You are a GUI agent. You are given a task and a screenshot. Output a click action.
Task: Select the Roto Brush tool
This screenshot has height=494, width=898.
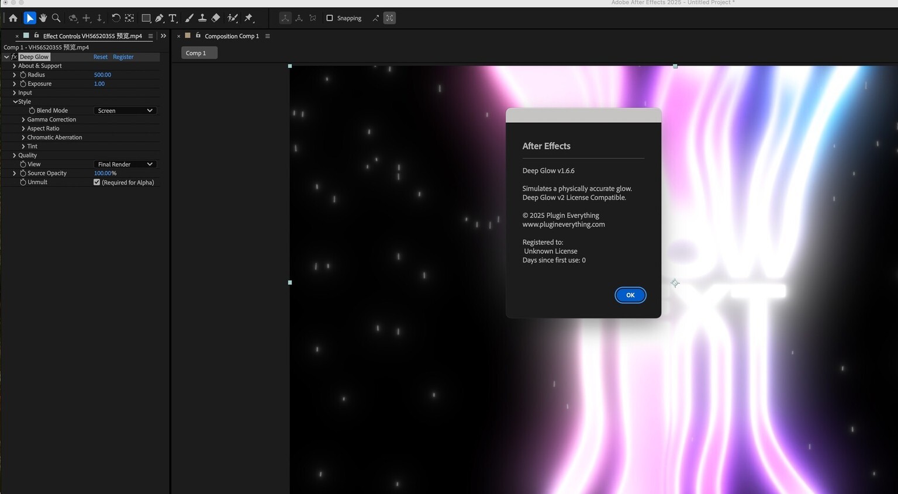pos(233,18)
